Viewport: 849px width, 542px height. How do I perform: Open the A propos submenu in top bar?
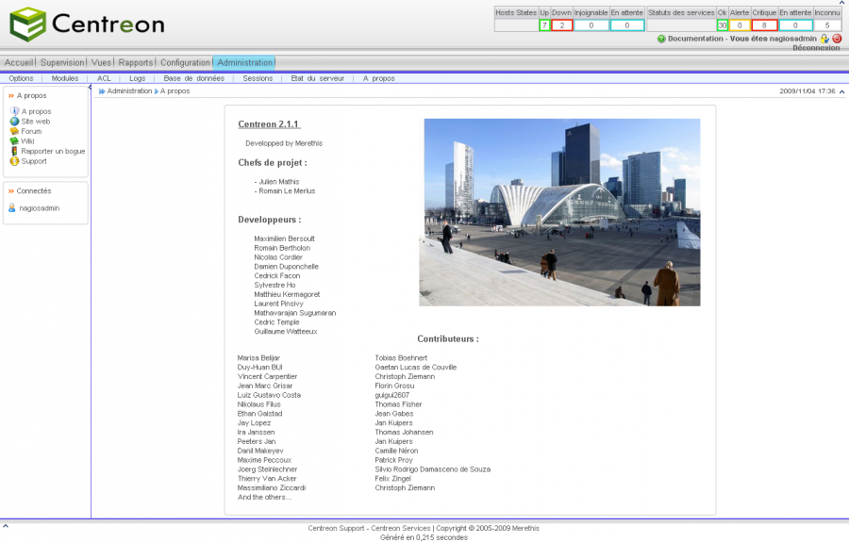tap(379, 78)
